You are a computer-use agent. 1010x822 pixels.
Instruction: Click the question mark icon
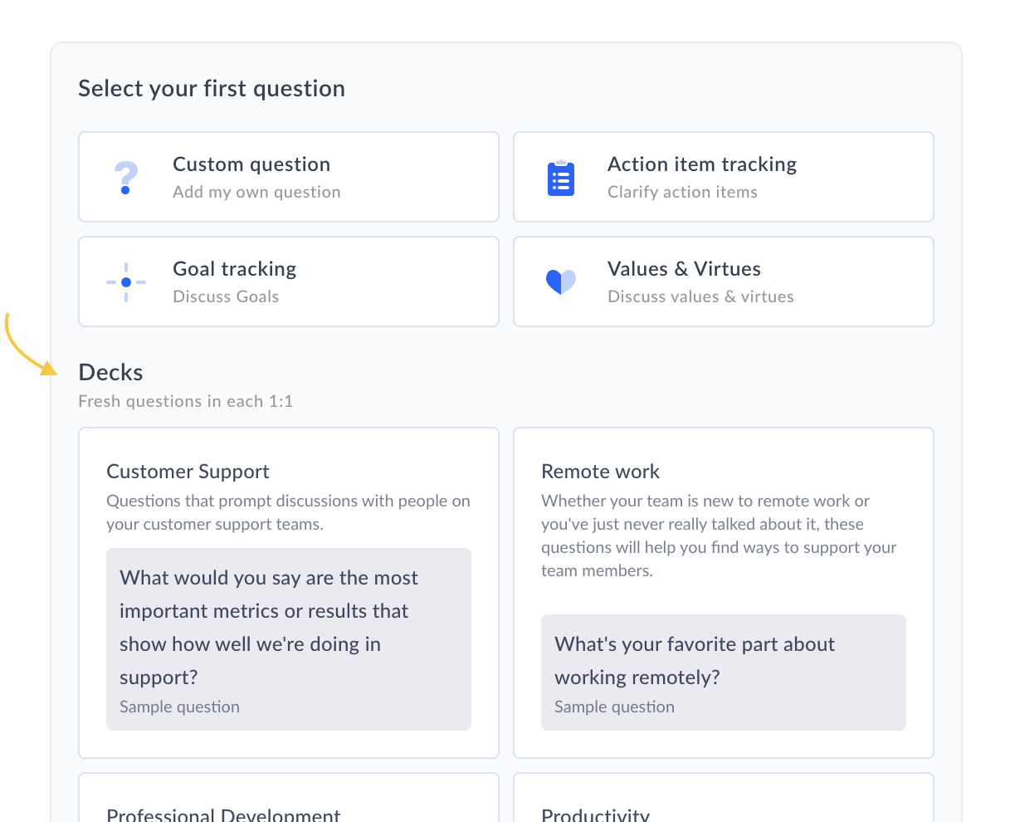click(125, 178)
